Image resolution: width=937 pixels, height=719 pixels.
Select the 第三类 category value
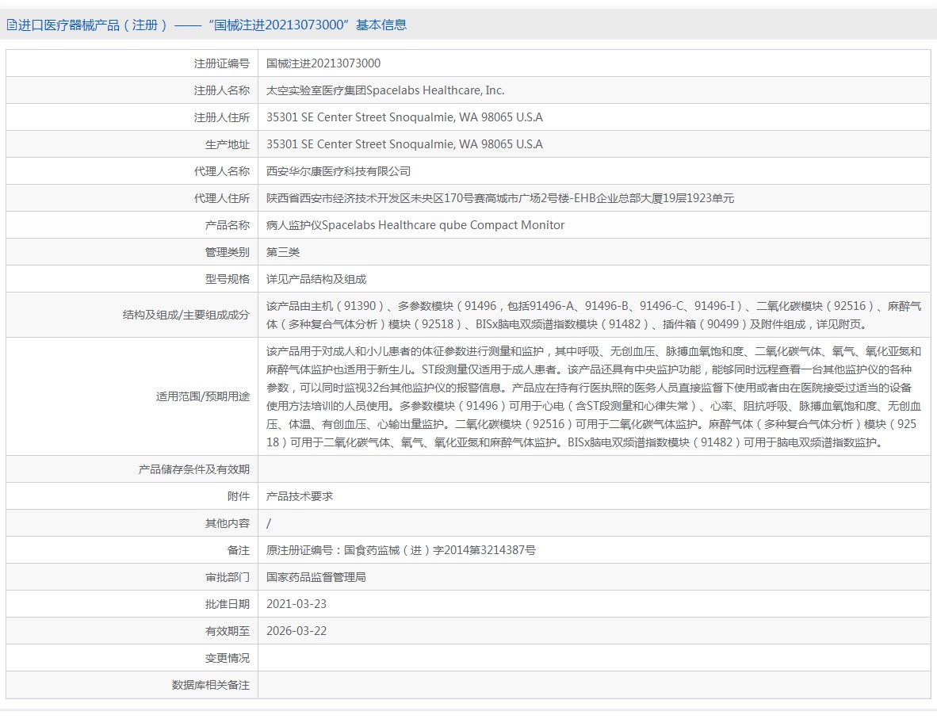[x=283, y=251]
